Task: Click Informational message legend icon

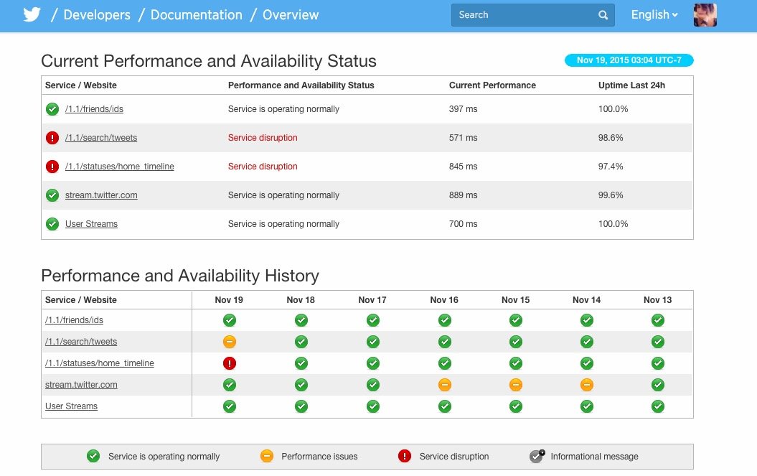Action: [537, 456]
